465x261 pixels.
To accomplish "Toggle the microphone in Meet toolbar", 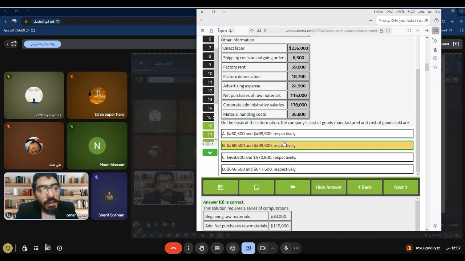I will point(286,248).
